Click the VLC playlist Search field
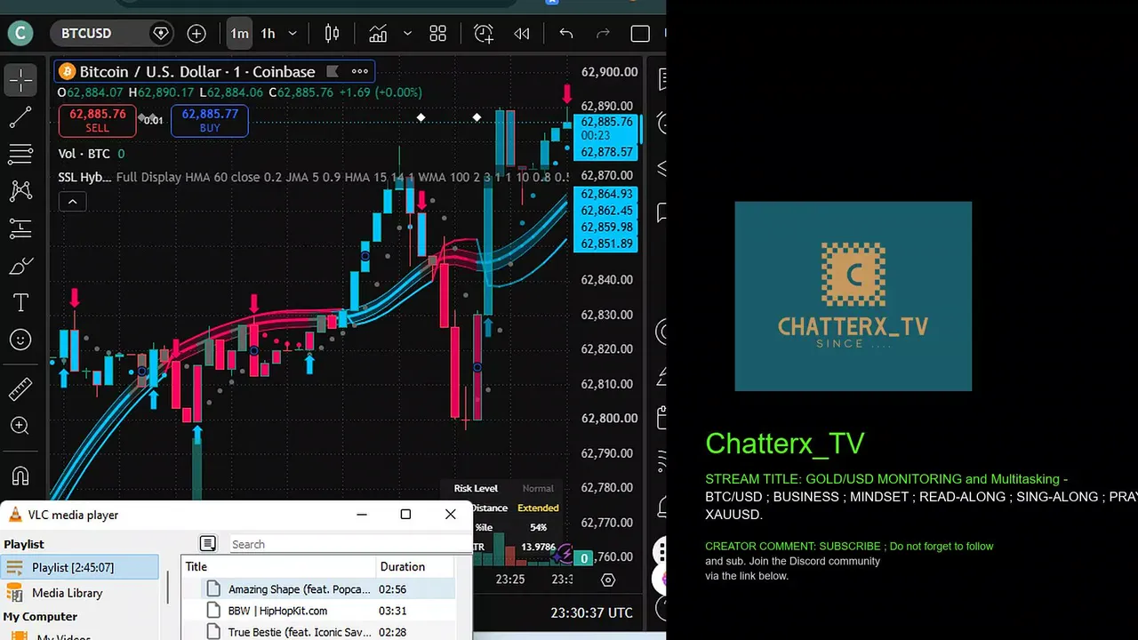 coord(349,544)
